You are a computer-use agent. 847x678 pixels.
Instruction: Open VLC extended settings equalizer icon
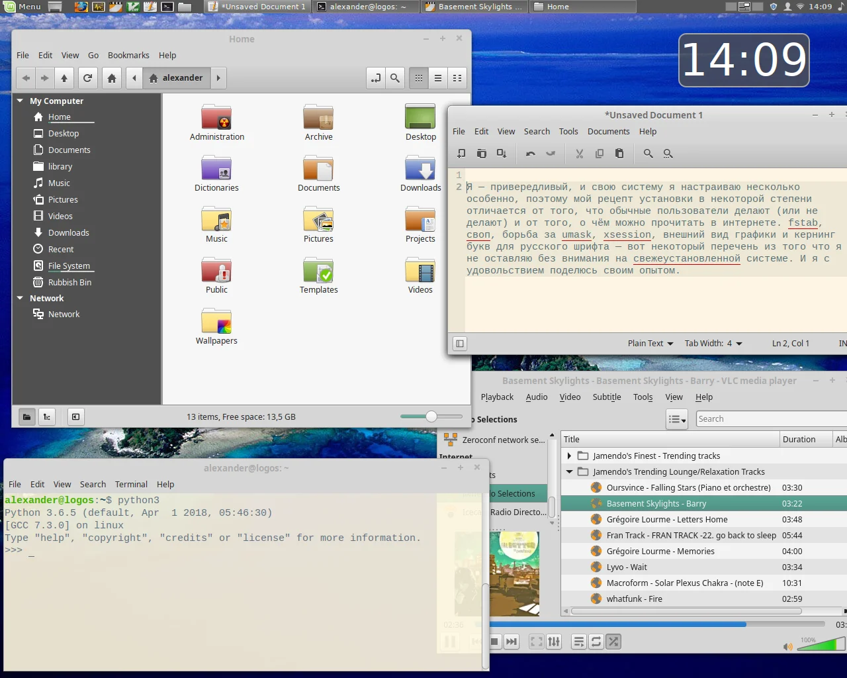554,642
